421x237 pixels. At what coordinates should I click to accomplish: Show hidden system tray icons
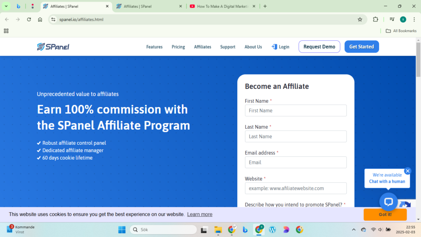[x=354, y=230]
